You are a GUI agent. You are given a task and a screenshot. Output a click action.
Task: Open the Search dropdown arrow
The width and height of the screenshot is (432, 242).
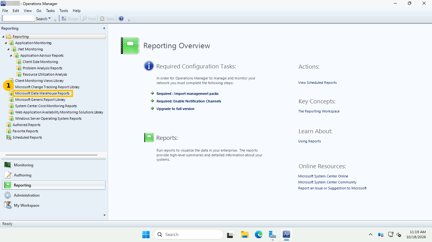(50, 19)
